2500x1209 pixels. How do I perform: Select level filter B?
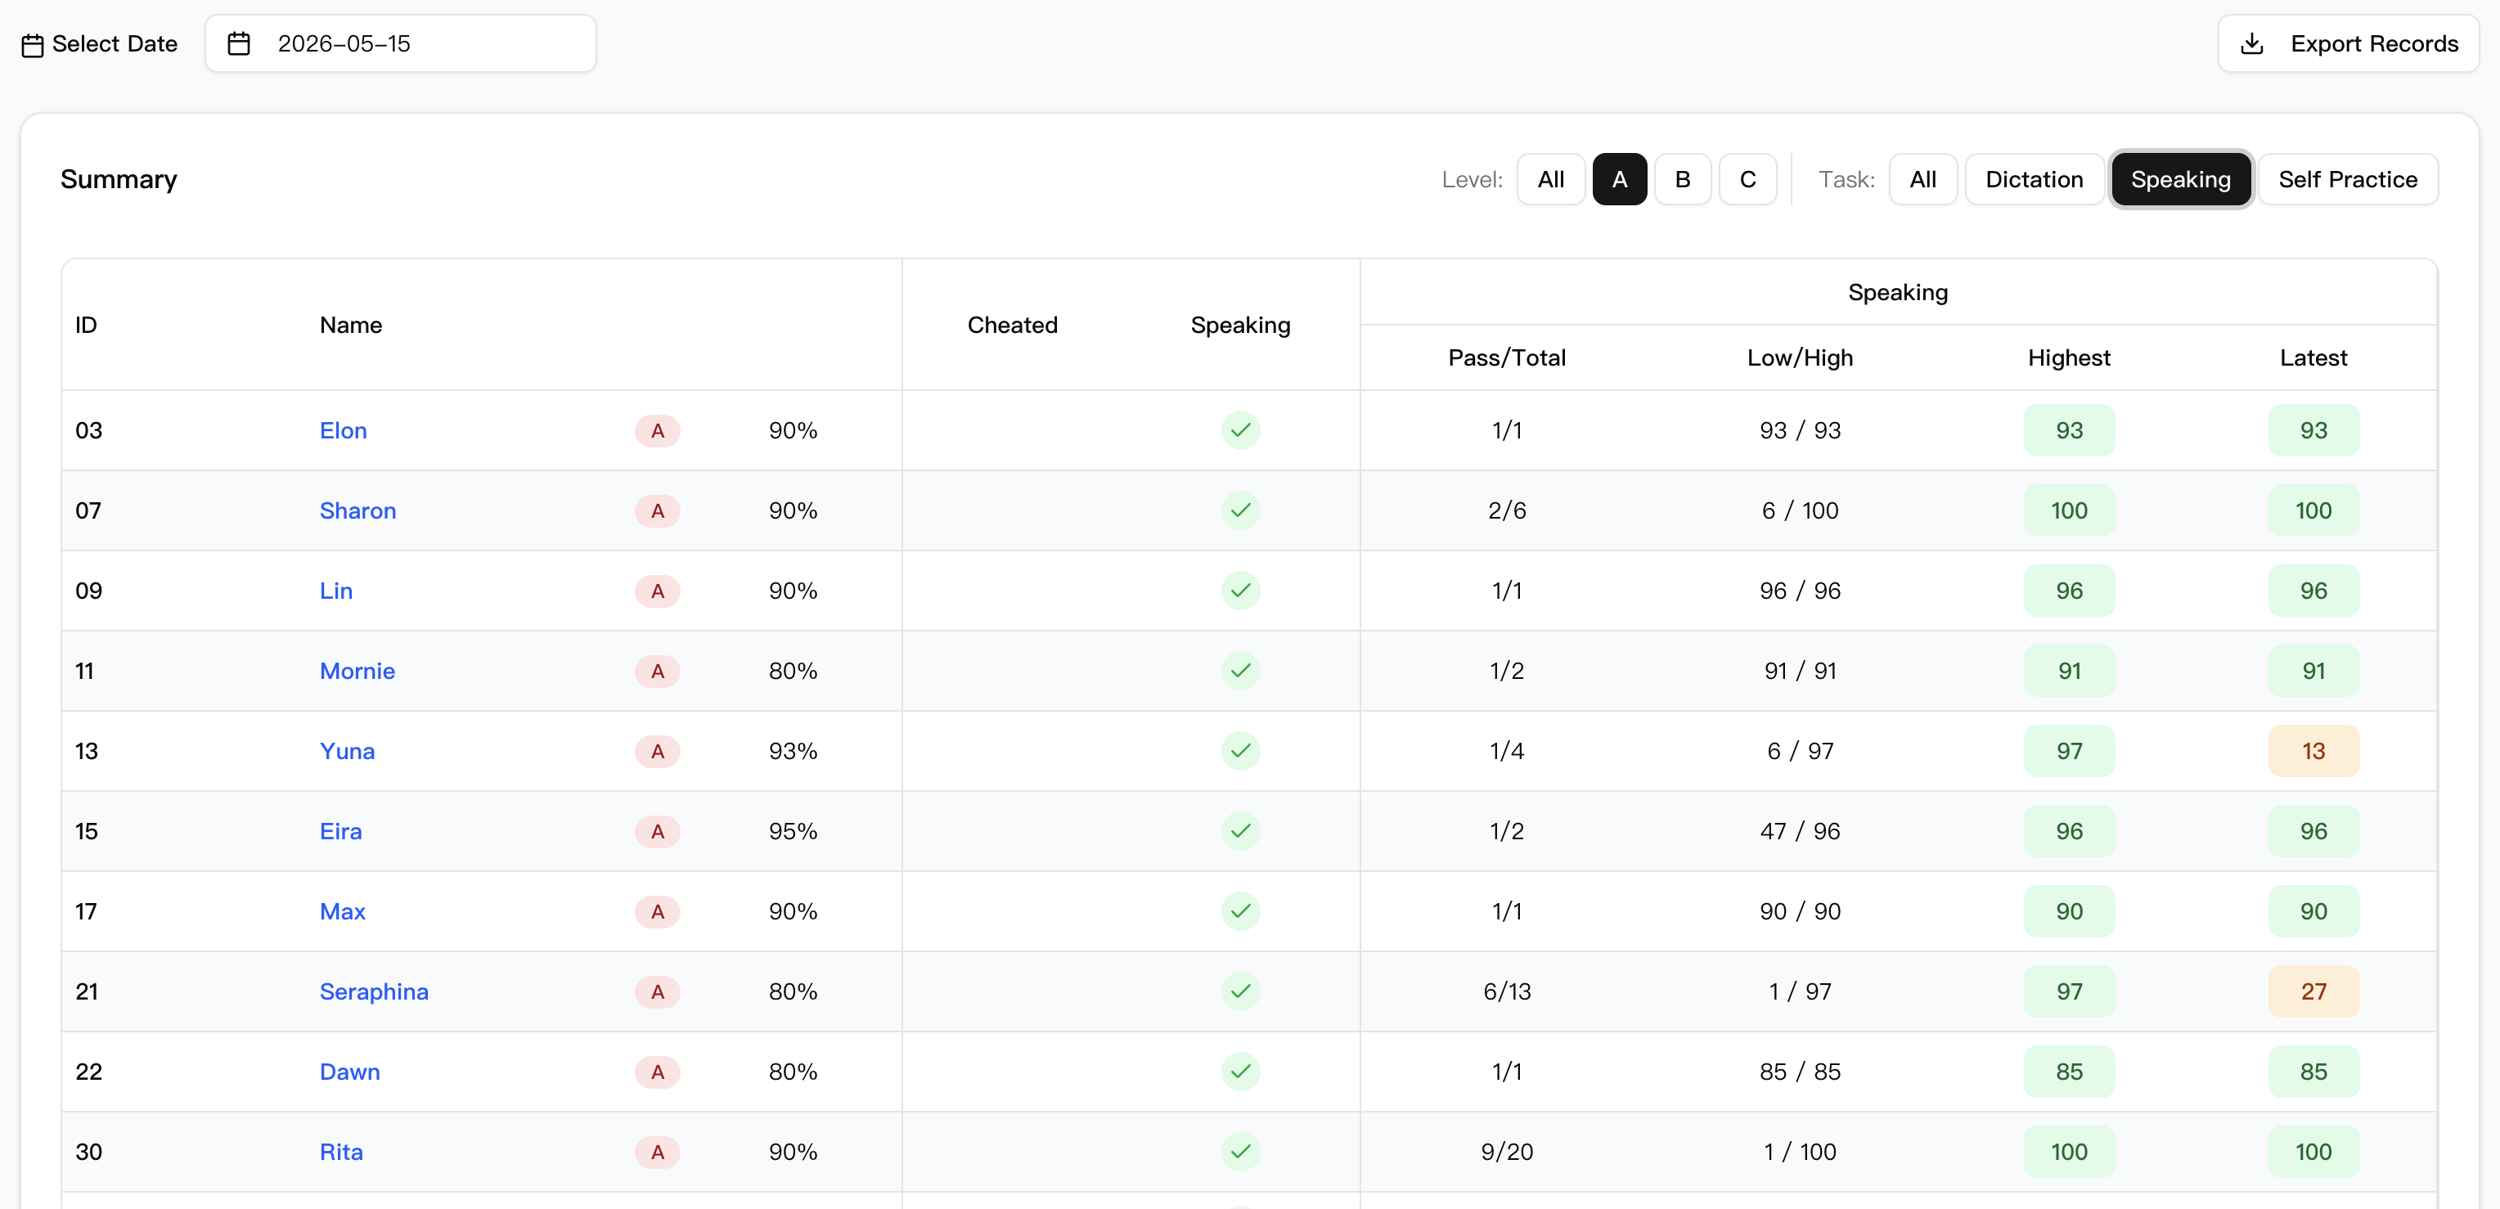1682,179
